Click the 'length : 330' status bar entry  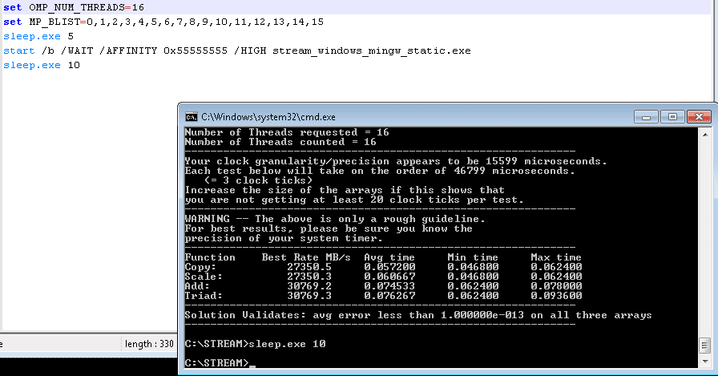coord(149,343)
